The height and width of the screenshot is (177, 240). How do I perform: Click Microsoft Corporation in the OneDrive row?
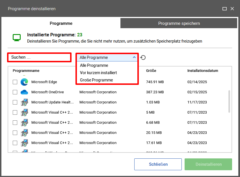98,92
